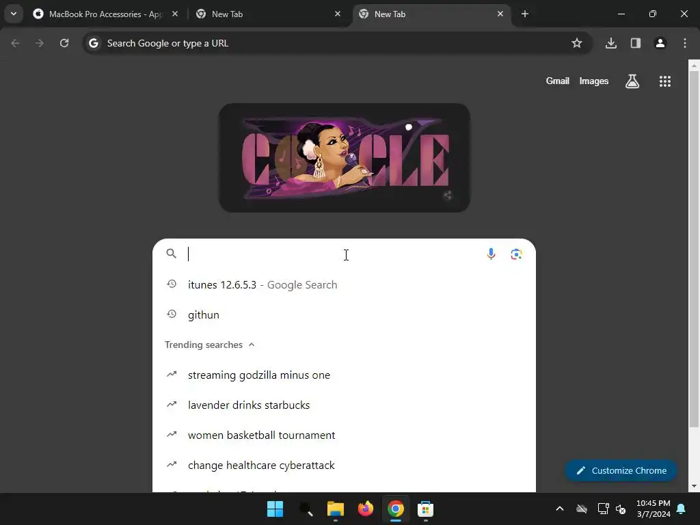The width and height of the screenshot is (700, 525).
Task: Launch Firefox from the taskbar
Action: pos(366,509)
